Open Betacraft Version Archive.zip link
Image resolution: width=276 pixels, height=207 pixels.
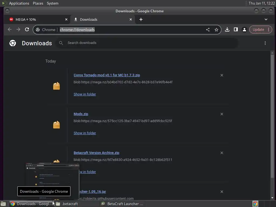tap(96, 153)
